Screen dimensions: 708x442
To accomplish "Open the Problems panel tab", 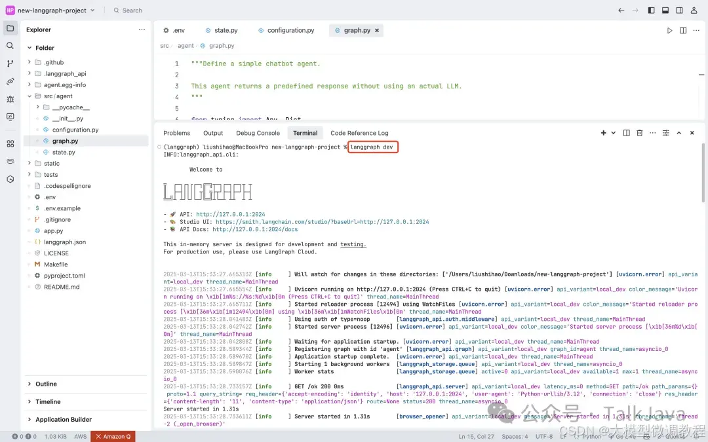I will 176,133.
